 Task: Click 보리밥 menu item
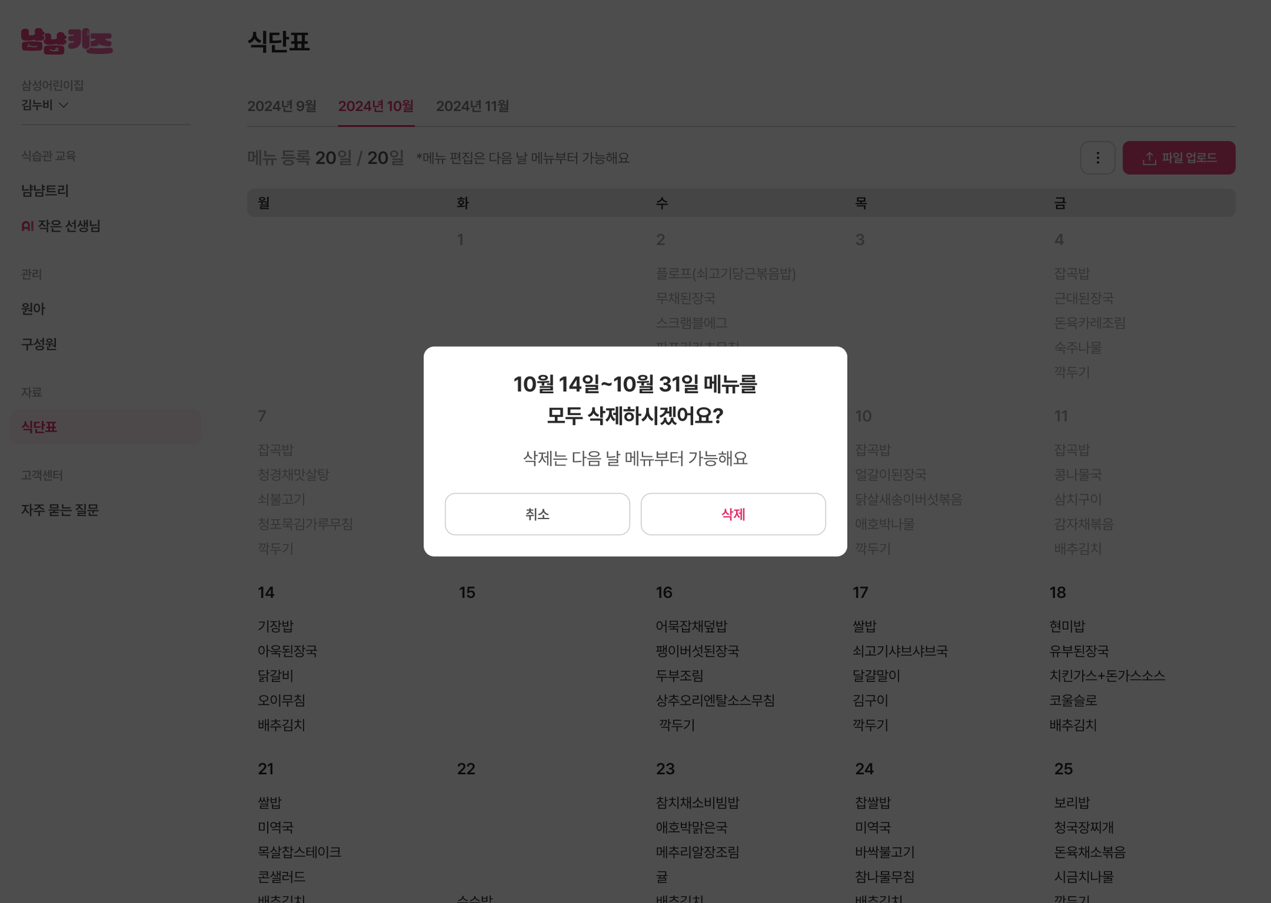click(x=1072, y=802)
